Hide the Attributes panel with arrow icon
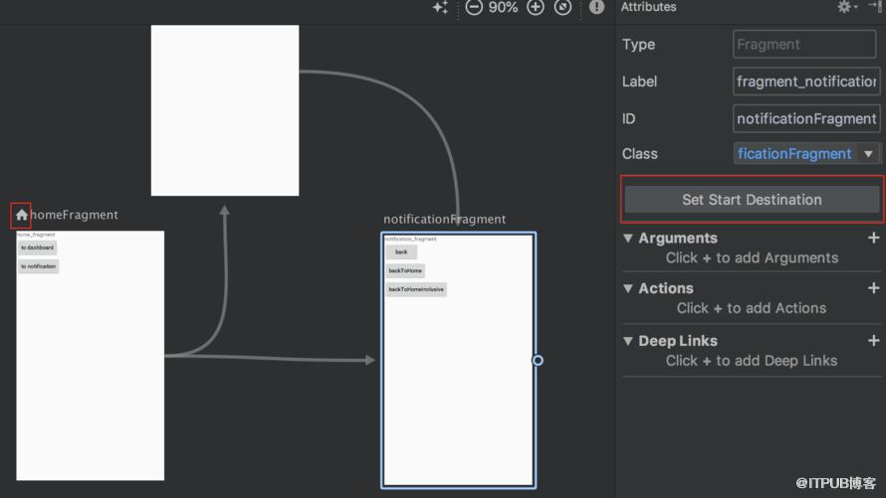The width and height of the screenshot is (886, 498). click(877, 7)
